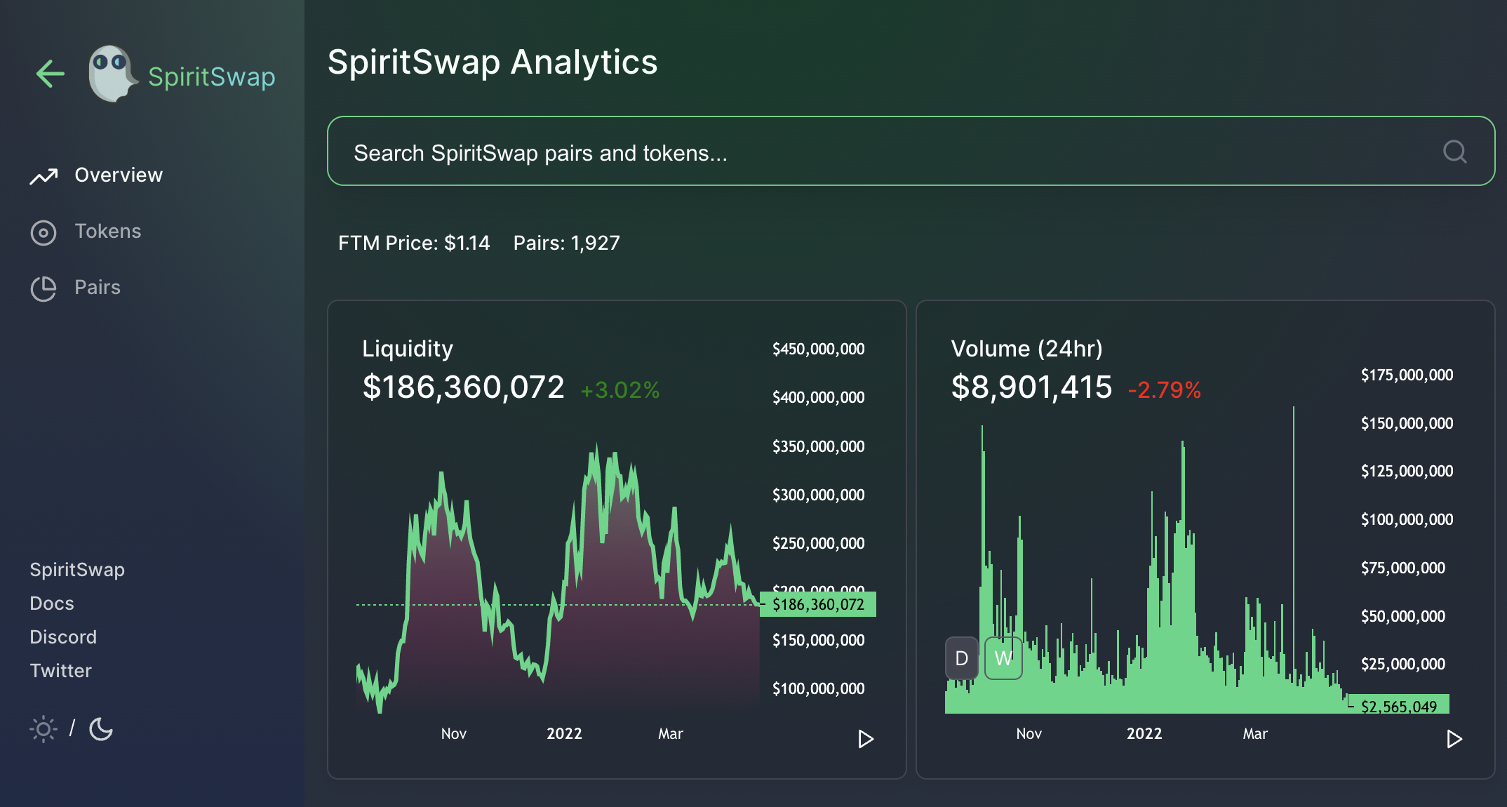Screen dimensions: 1507x807
Task: Click the +3.02% liquidity change value
Action: point(620,389)
